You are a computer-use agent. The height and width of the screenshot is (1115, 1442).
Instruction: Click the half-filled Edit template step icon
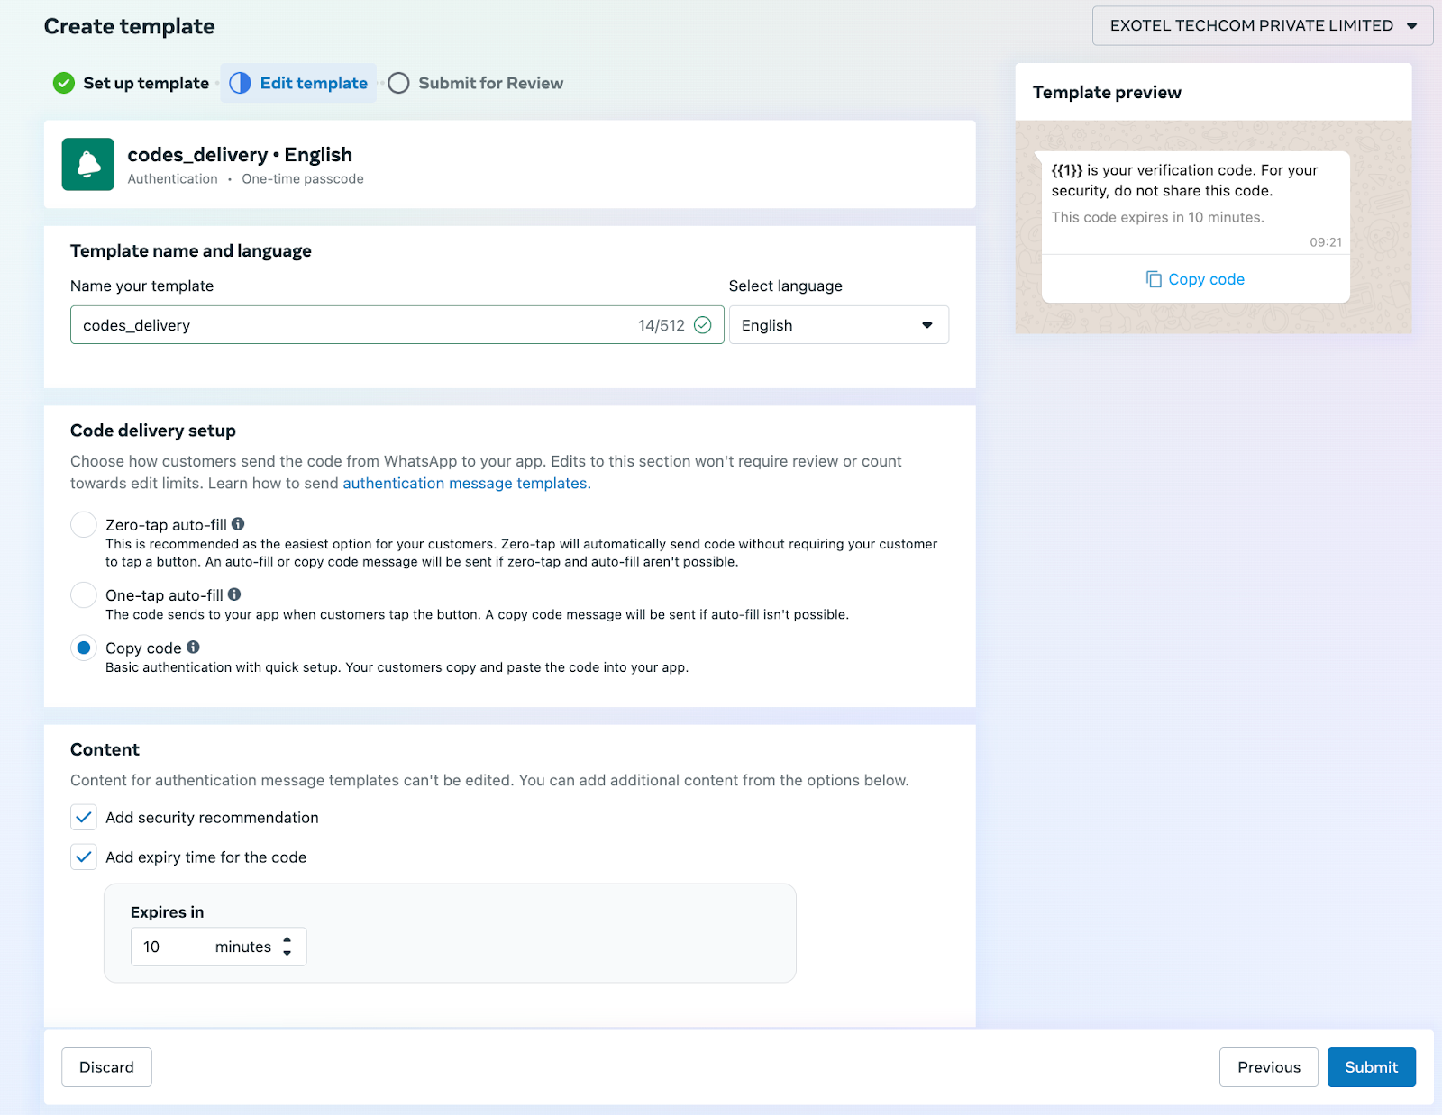point(240,83)
